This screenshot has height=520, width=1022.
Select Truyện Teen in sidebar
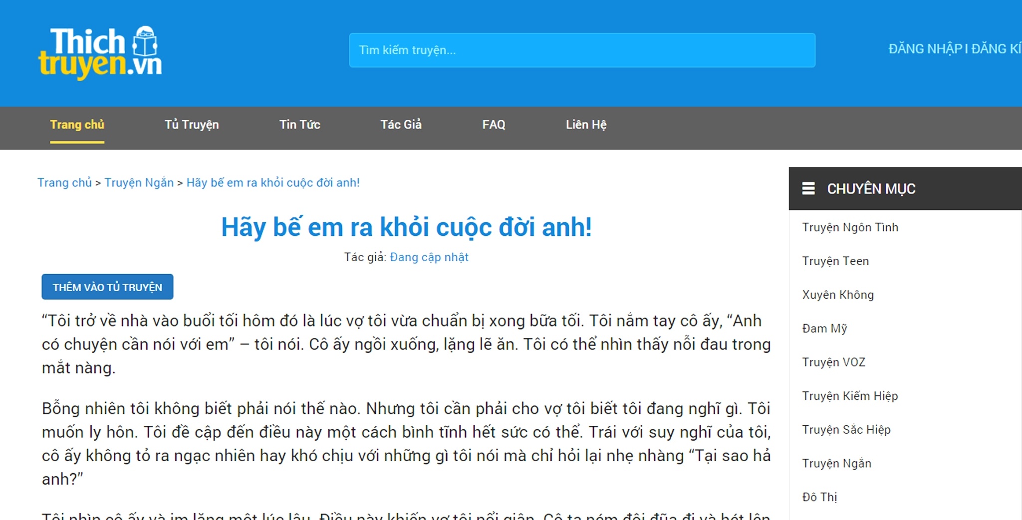coord(835,261)
